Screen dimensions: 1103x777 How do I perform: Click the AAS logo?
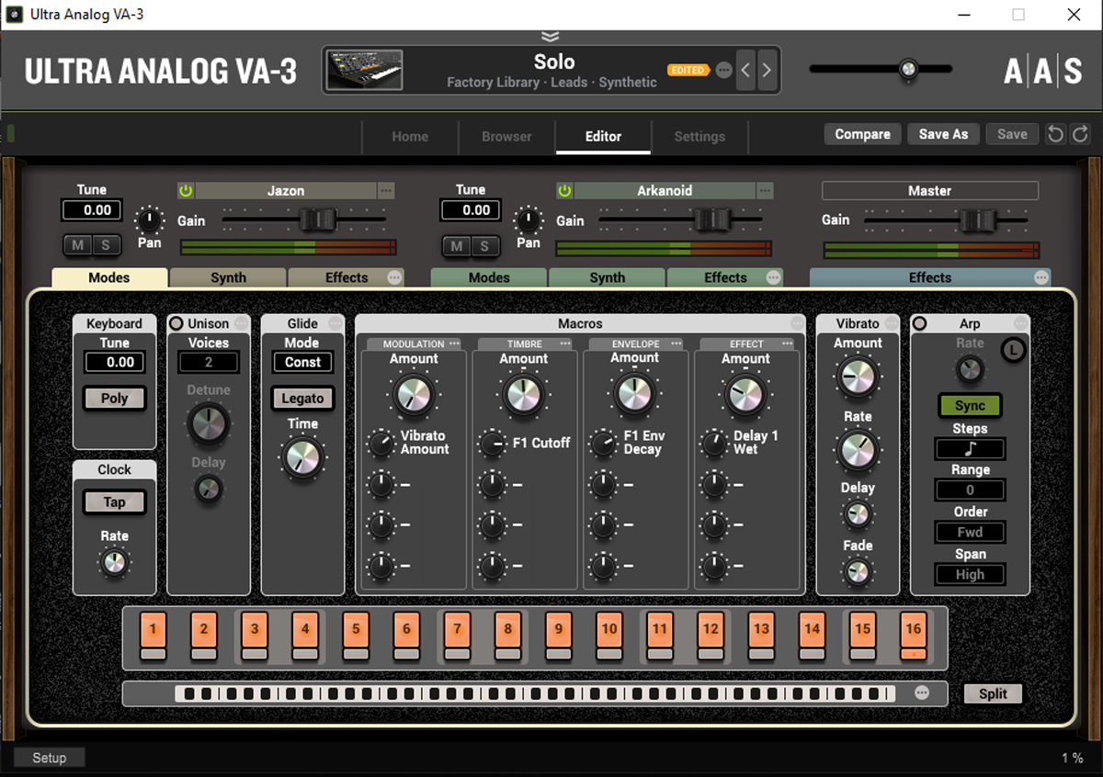[x=1042, y=70]
